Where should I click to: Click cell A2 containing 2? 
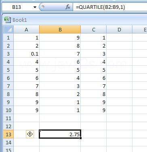tap(26, 46)
